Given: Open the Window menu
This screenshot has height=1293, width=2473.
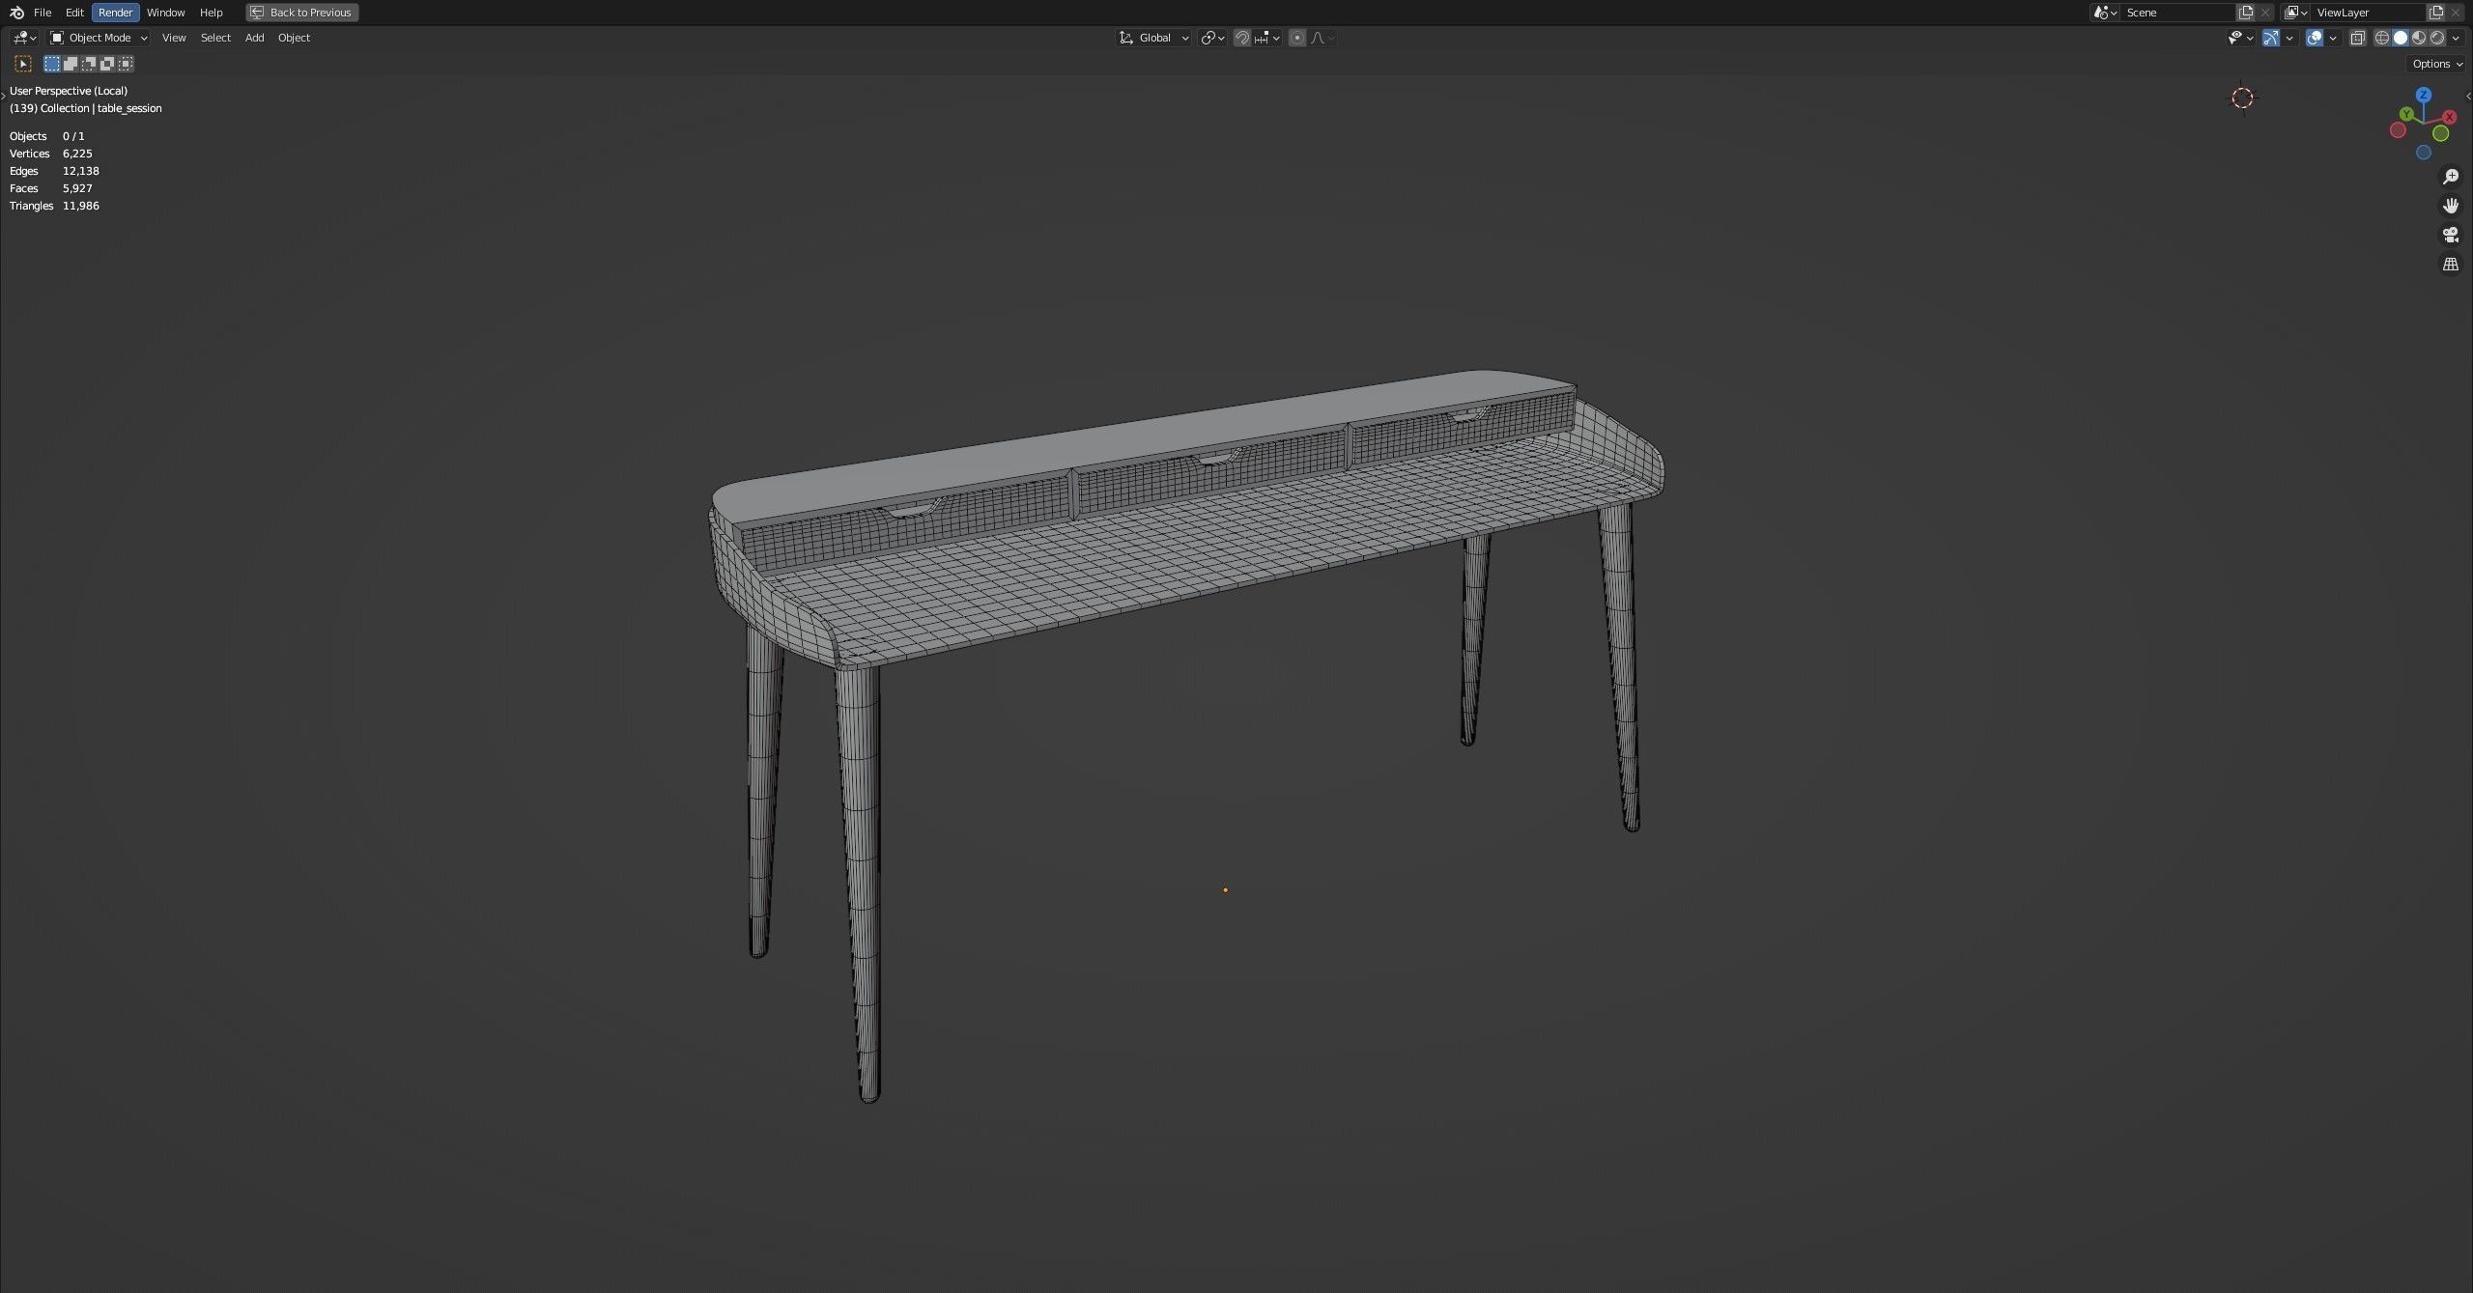Looking at the screenshot, I should click(x=166, y=13).
